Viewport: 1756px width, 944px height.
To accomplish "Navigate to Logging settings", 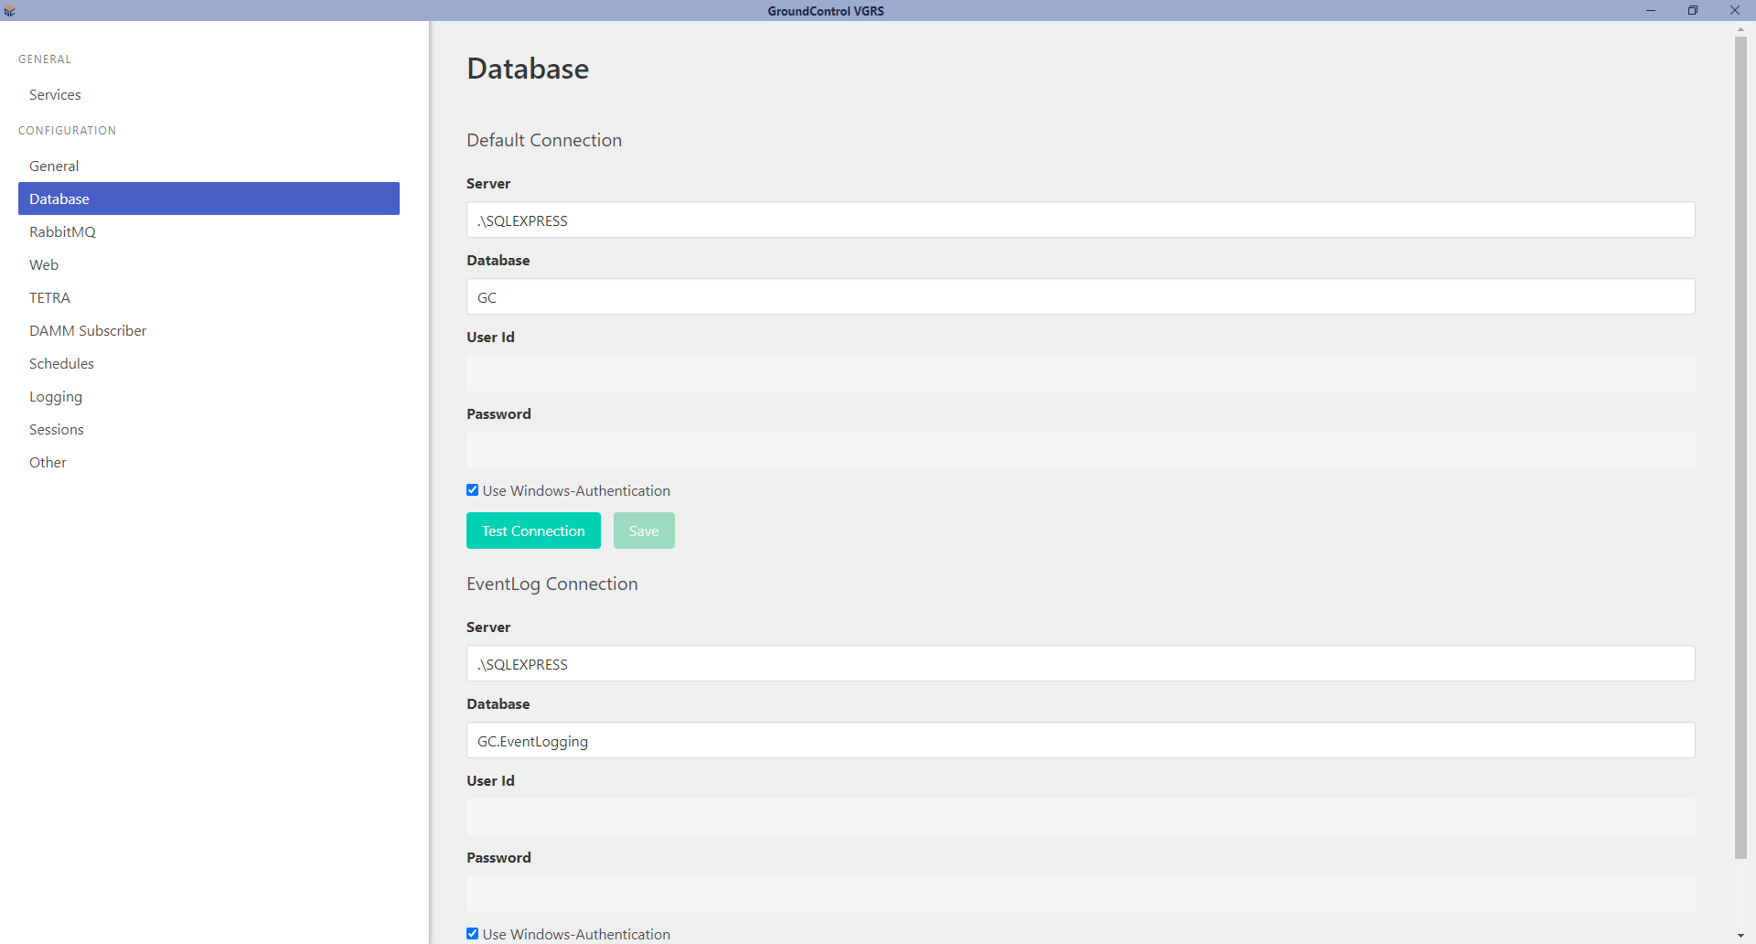I will [56, 397].
